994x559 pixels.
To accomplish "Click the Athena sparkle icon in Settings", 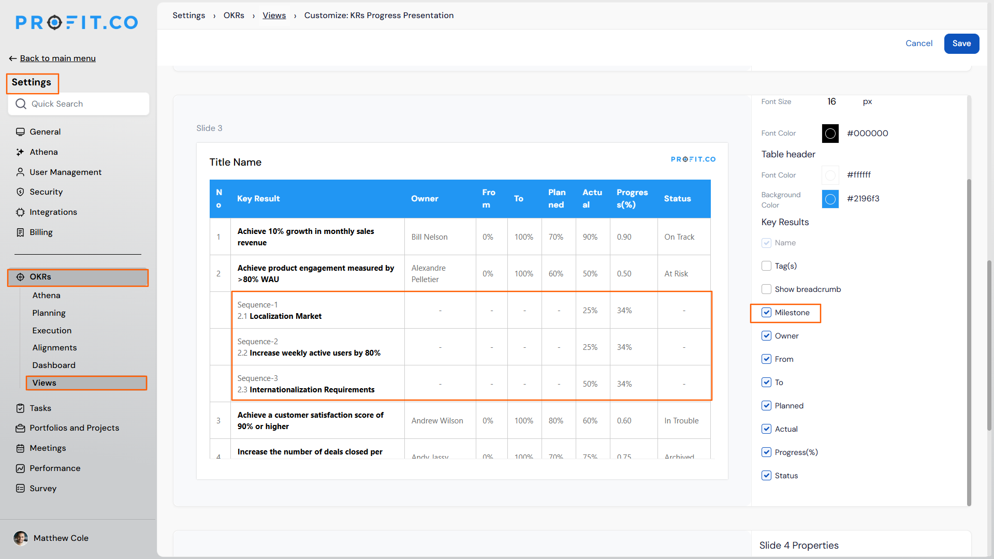I will click(20, 152).
